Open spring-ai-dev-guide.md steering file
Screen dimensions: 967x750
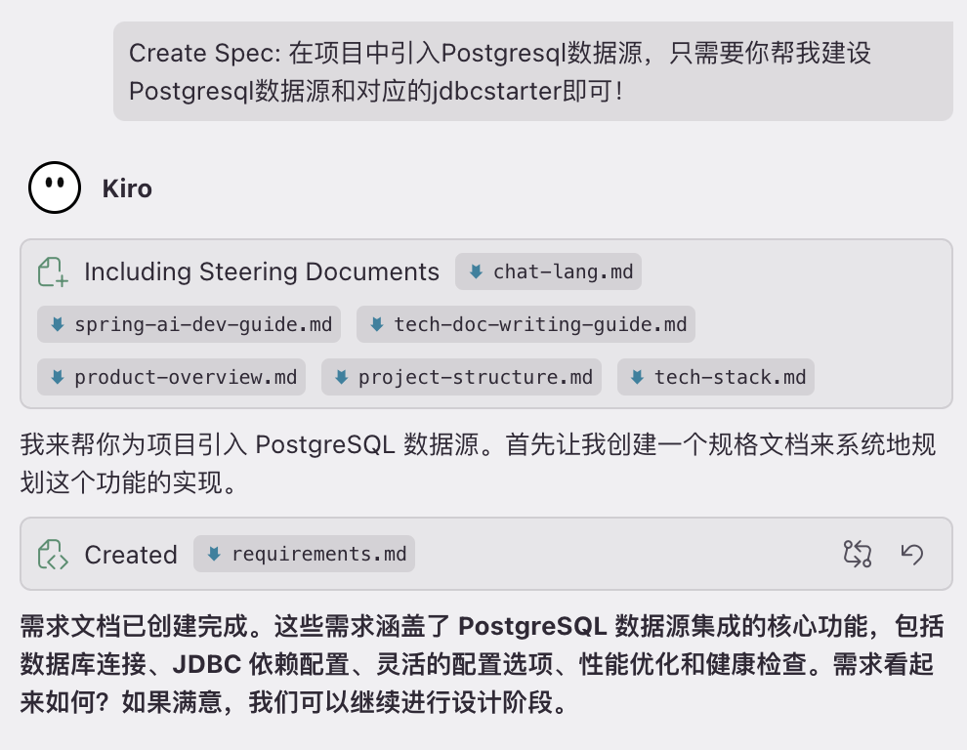pos(202,324)
